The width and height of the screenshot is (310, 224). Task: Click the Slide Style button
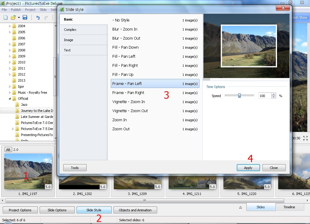[94, 210]
